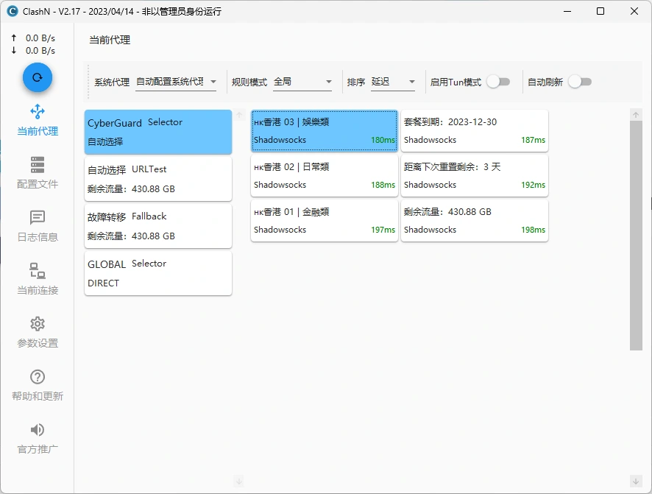This screenshot has height=494, width=652.
Task: Open 日志信息 log message icon
Action: [x=38, y=218]
